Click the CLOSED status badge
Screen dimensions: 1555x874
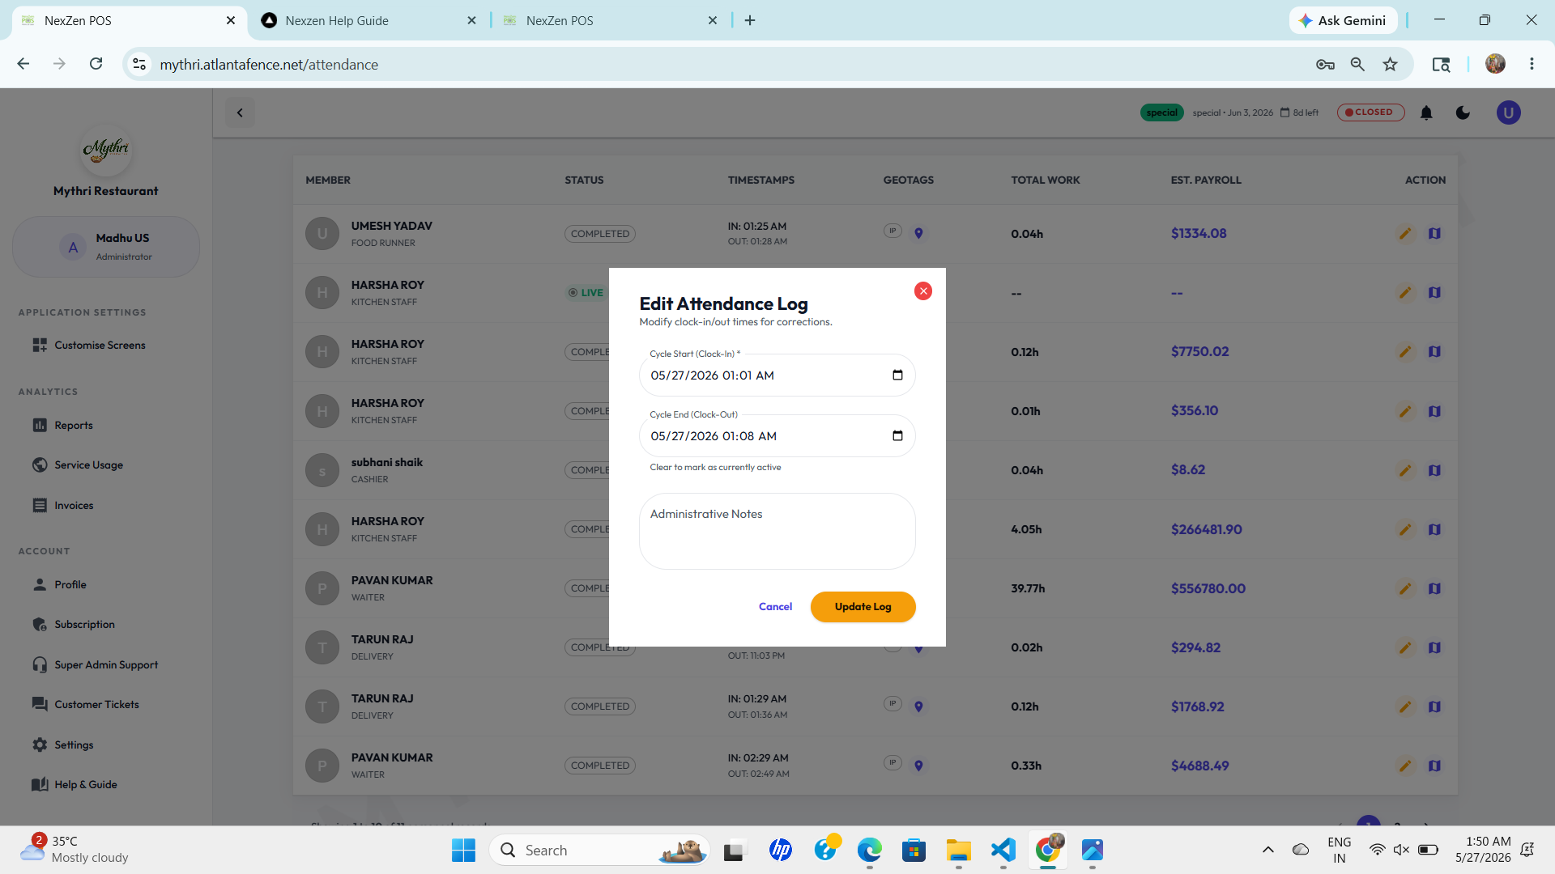click(1370, 112)
